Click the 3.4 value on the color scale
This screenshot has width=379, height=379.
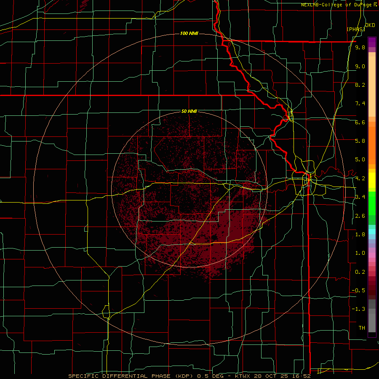click(x=360, y=197)
